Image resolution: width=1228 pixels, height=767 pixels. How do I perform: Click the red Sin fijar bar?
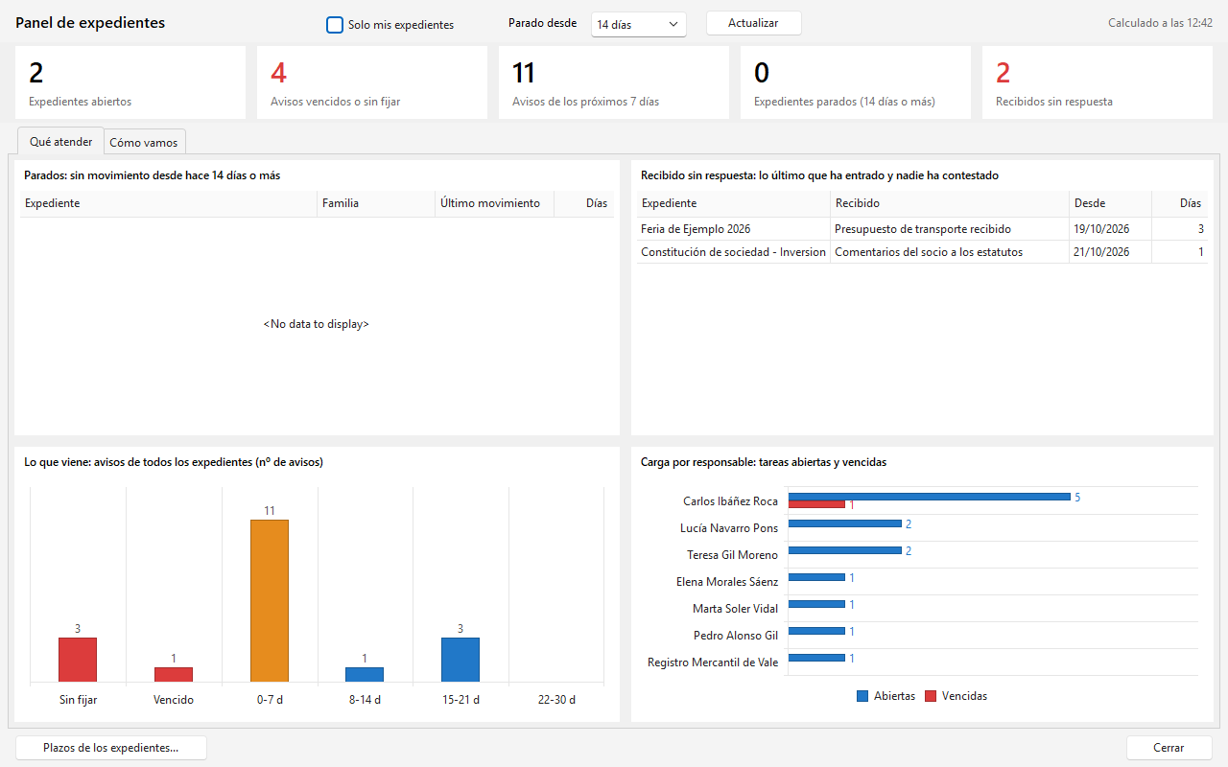[78, 661]
